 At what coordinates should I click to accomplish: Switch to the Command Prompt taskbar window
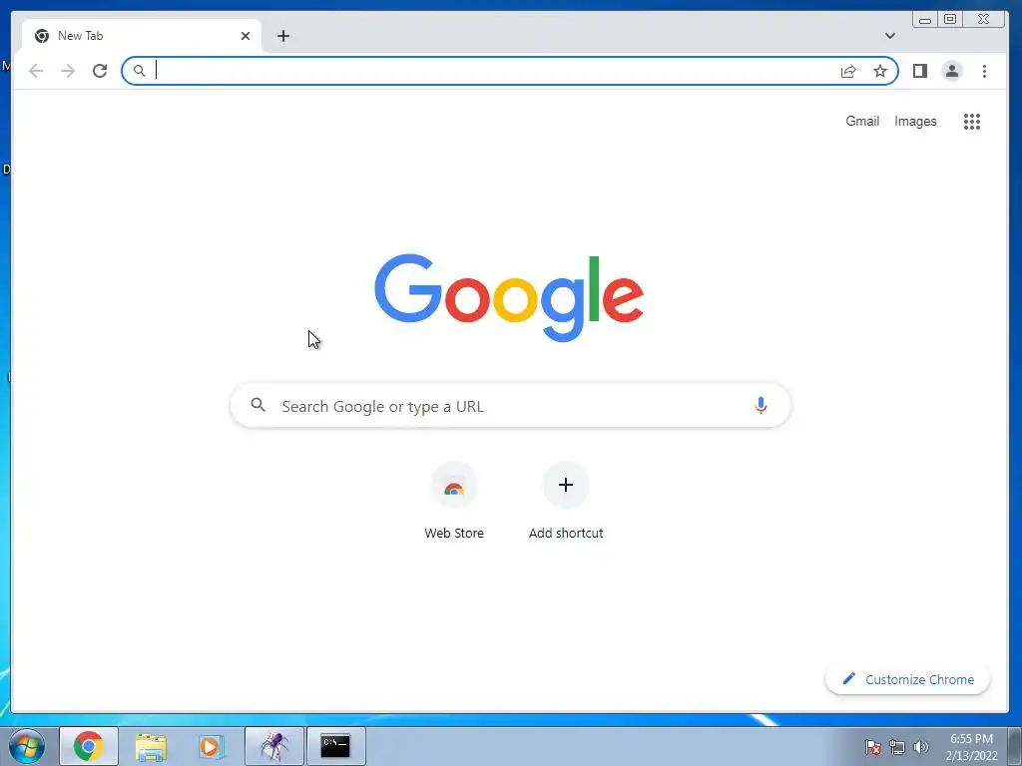[x=335, y=746]
